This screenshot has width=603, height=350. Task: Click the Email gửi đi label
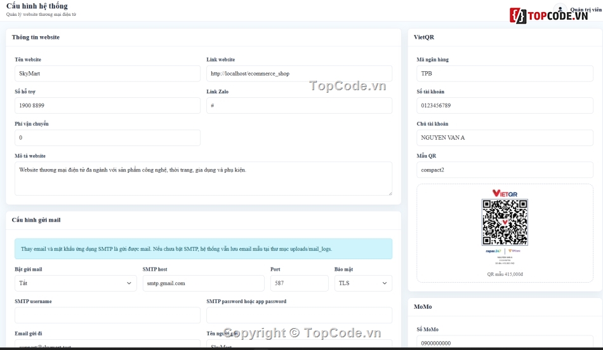coord(29,333)
